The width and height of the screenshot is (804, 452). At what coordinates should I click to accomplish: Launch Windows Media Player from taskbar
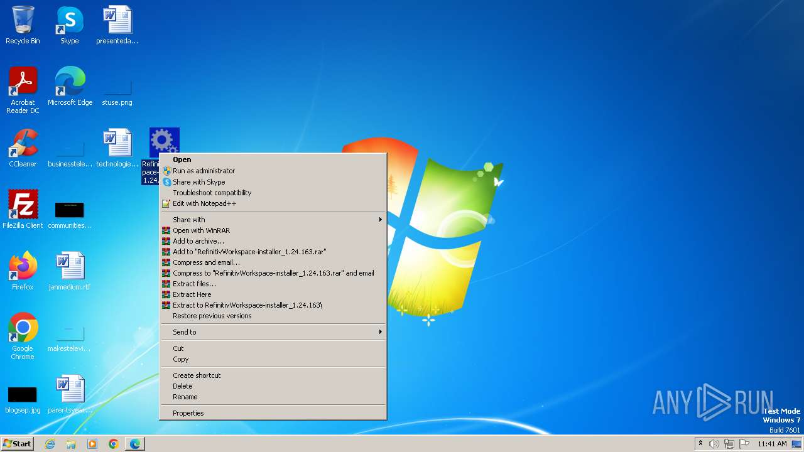(x=92, y=444)
